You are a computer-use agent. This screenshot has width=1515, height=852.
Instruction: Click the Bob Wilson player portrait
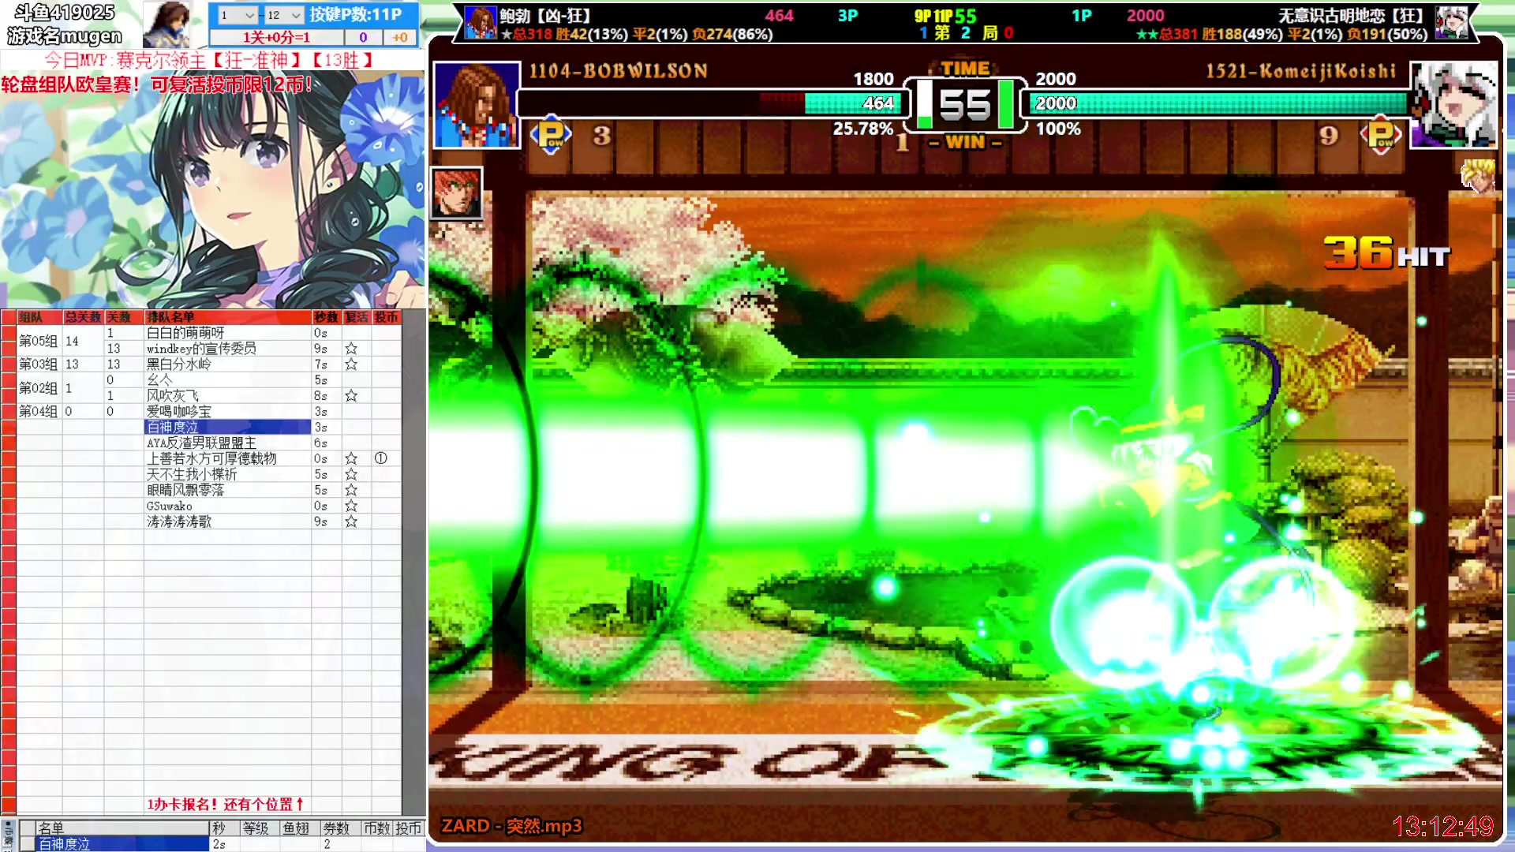pyautogui.click(x=477, y=105)
